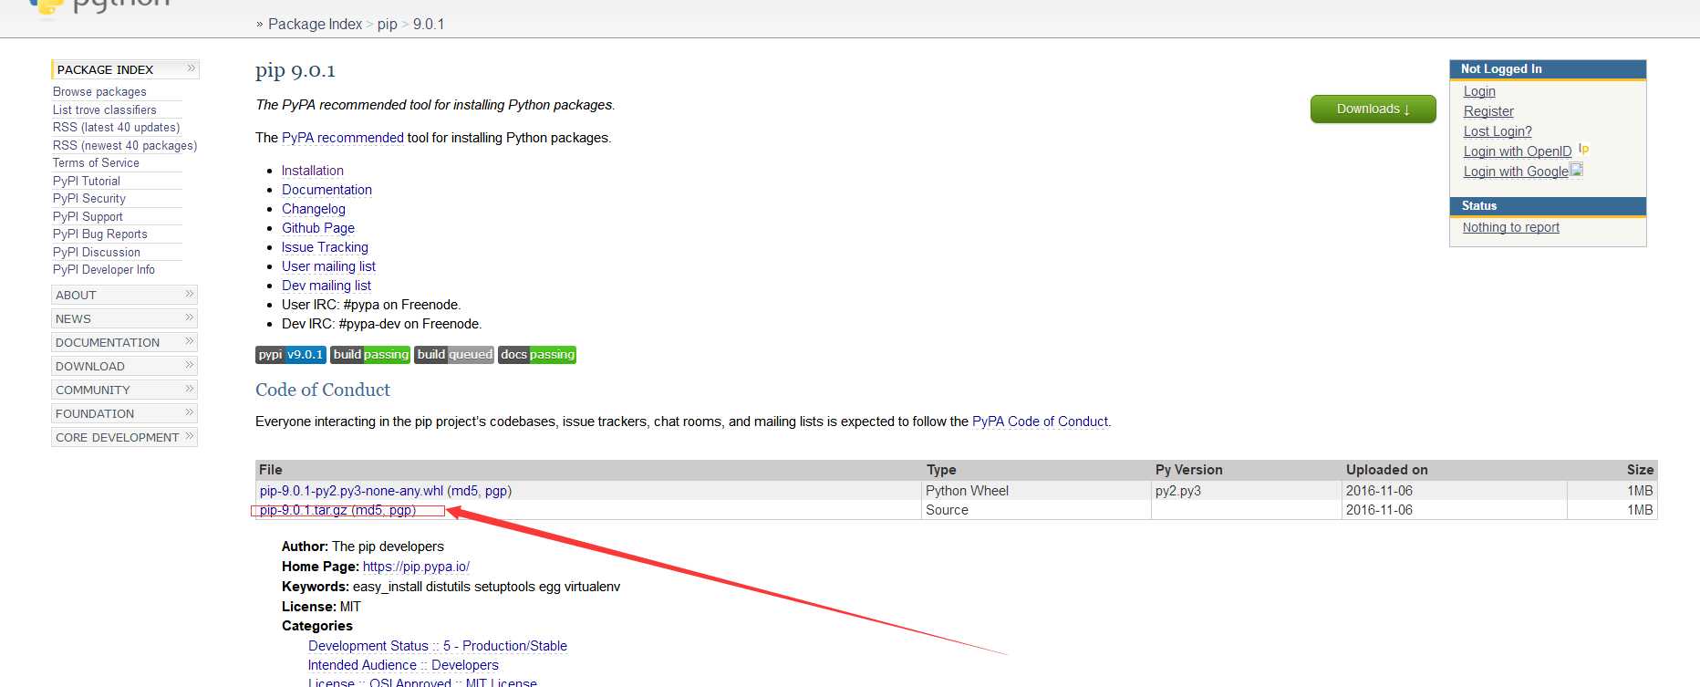
Task: Click pgp link for the whl file
Action: (x=496, y=491)
